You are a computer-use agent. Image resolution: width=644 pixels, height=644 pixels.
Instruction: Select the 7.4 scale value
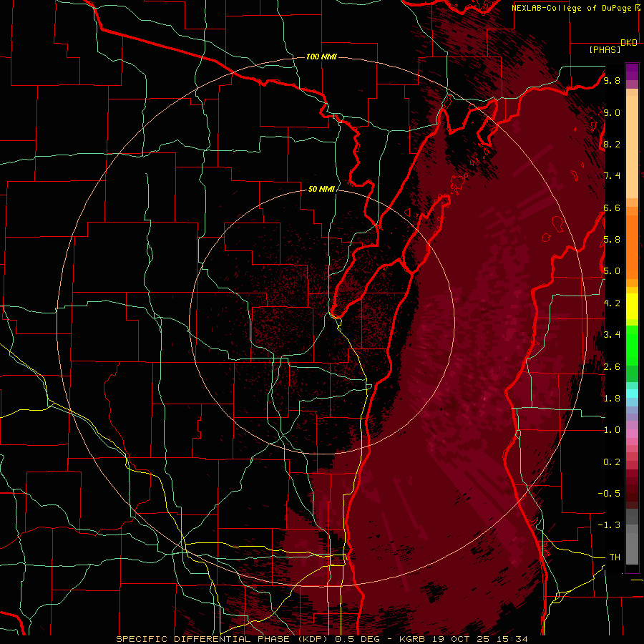coord(612,176)
